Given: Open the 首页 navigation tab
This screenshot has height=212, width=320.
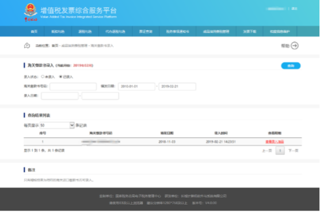Looking at the screenshot, I should click(34, 32).
